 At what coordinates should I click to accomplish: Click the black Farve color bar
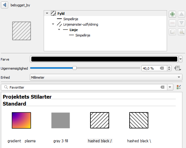[104, 59]
